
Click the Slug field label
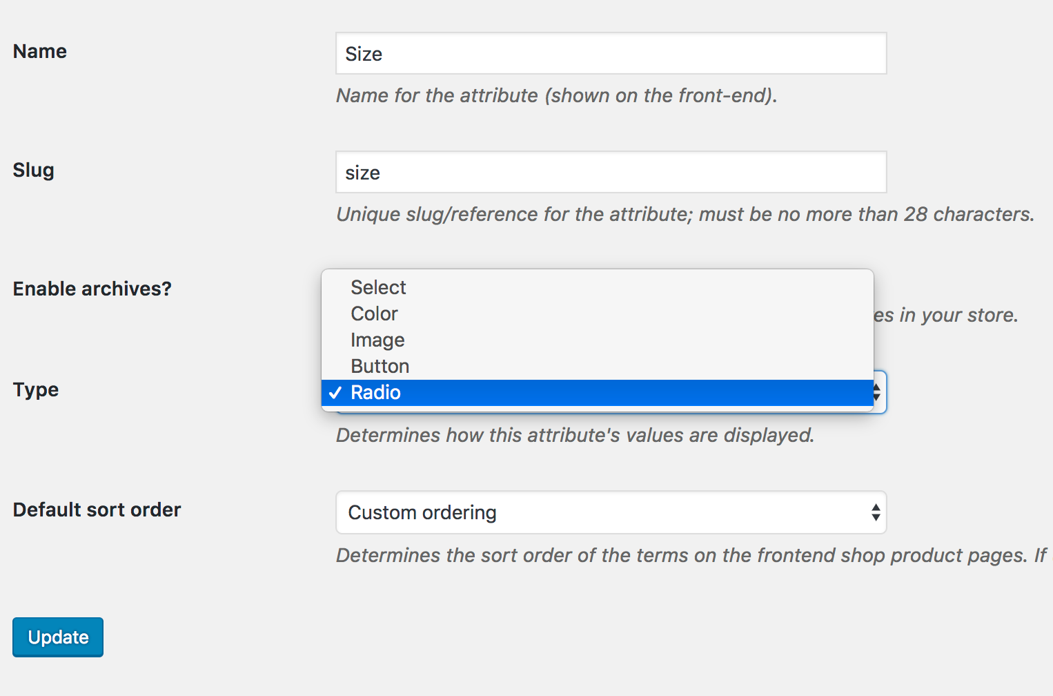[33, 169]
